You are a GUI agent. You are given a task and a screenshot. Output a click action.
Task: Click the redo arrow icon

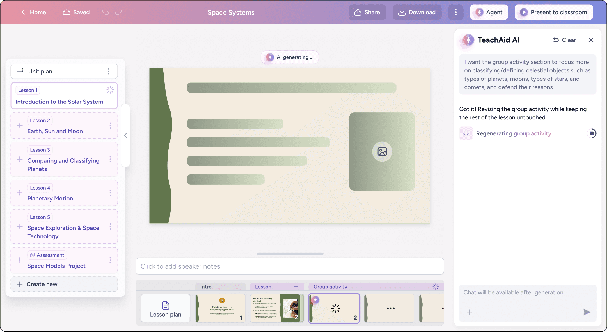(x=119, y=12)
